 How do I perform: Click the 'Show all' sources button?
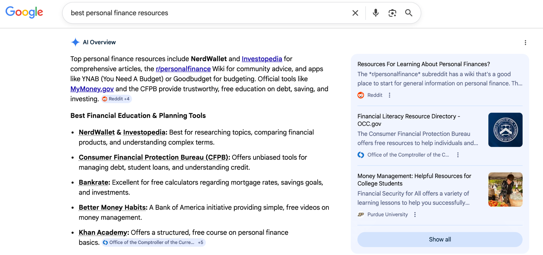[440, 239]
